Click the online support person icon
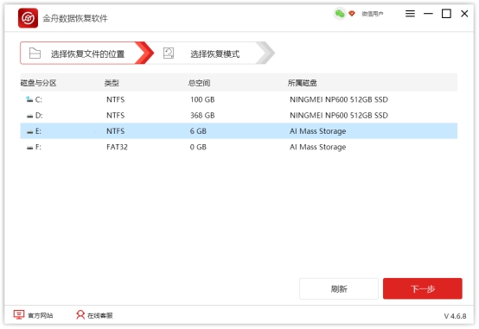 click(x=80, y=314)
